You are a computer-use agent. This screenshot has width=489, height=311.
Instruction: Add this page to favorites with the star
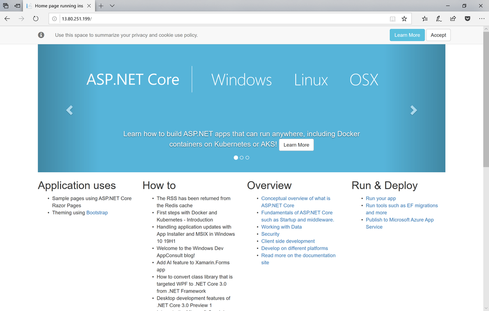404,19
